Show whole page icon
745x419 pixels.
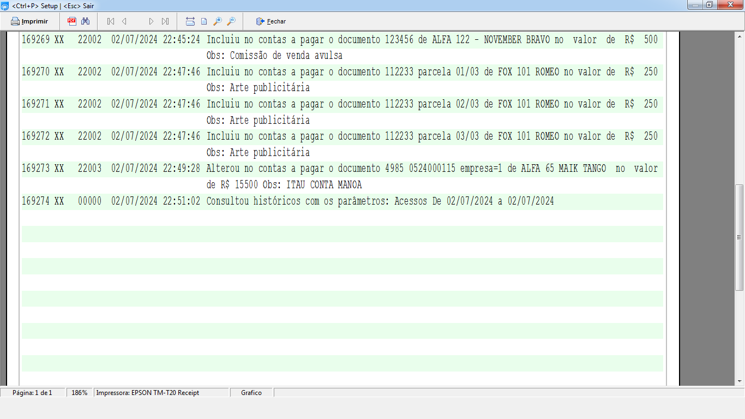[204, 21]
